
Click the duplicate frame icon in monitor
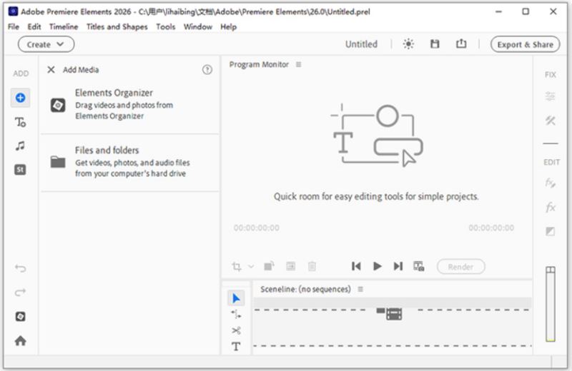pos(269,266)
